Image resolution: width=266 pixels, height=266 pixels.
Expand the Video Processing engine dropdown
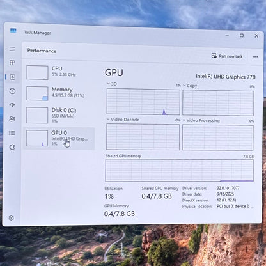click(201, 121)
